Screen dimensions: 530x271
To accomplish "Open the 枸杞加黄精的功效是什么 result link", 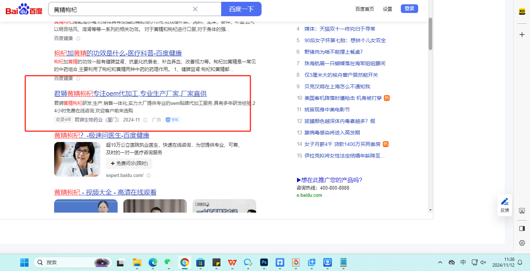I will [118, 53].
